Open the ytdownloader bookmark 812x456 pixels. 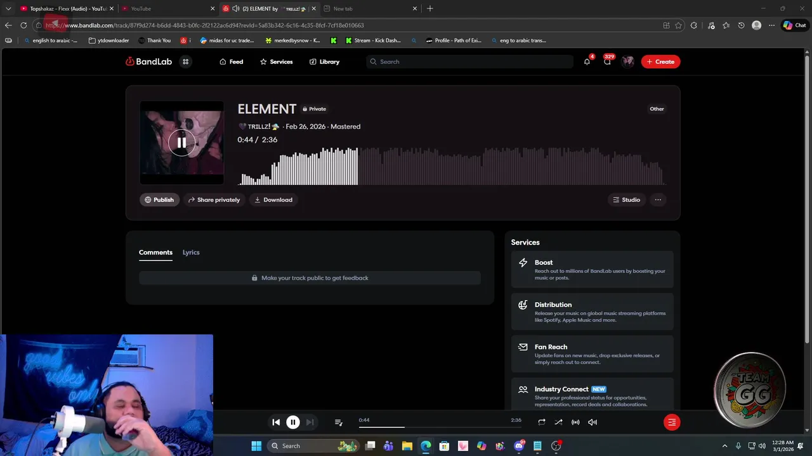[109, 41]
